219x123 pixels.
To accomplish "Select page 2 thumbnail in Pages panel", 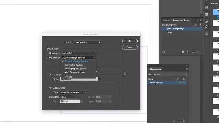I will (x=216, y=23).
